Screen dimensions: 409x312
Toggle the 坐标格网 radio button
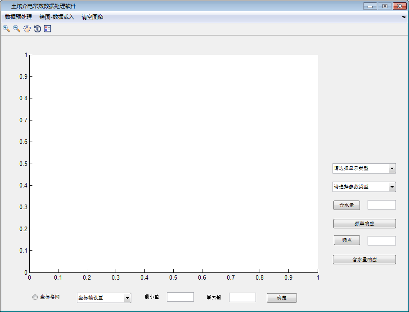point(36,297)
